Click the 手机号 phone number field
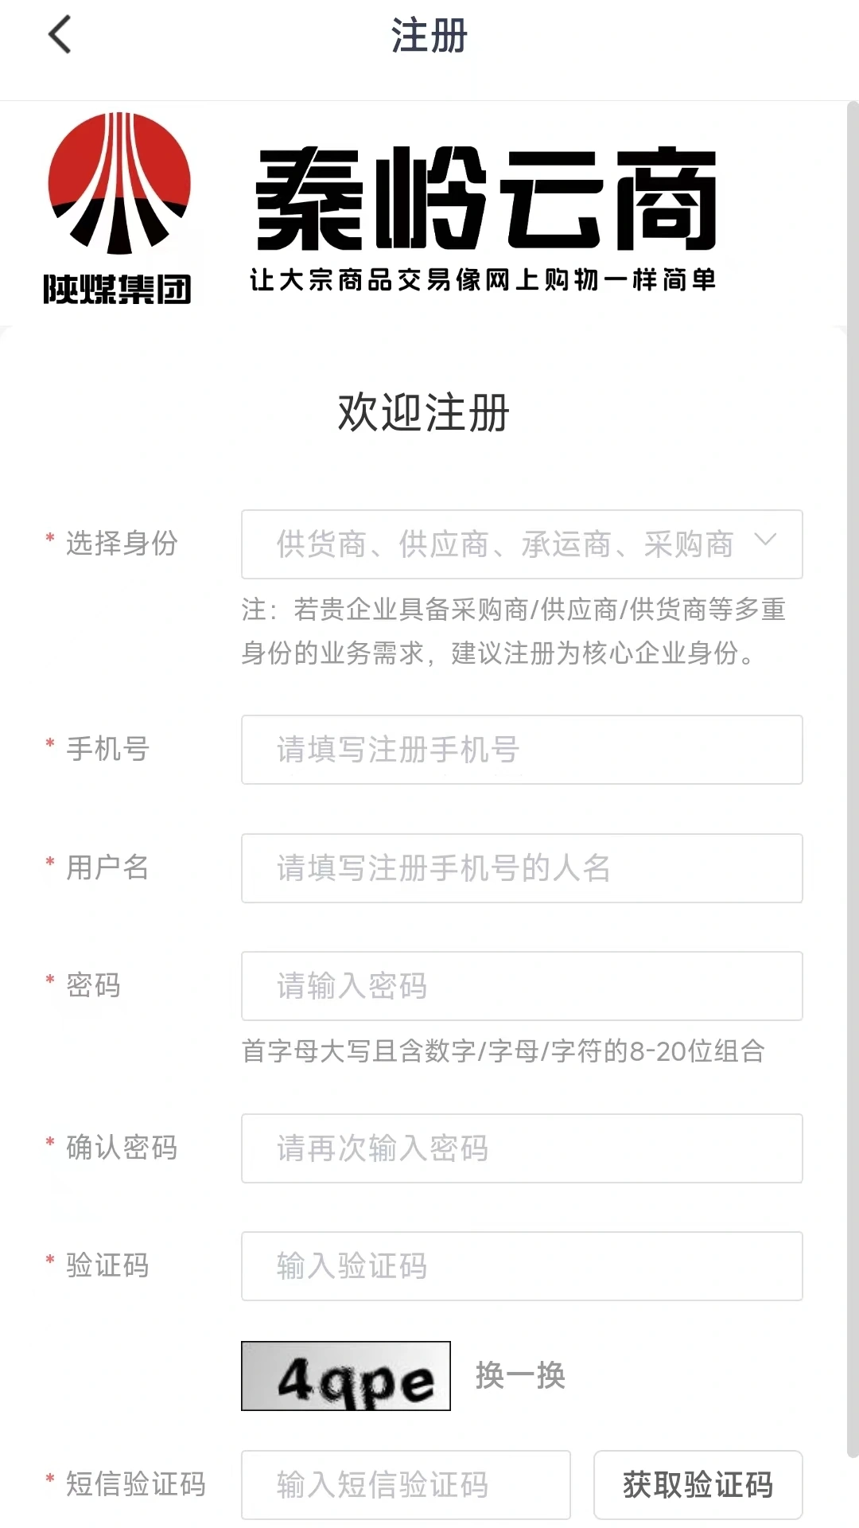The height and width of the screenshot is (1528, 859). [522, 750]
